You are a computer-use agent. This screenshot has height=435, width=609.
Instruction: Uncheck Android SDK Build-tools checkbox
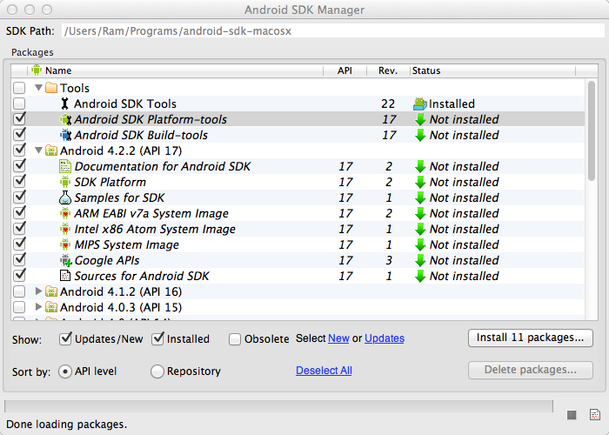tap(19, 134)
